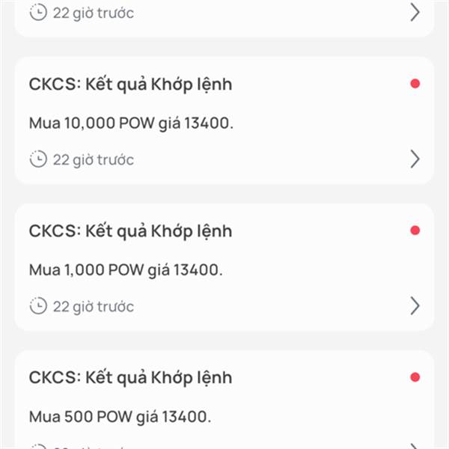Select the title of the 1,000 POW notification
449x449 pixels.
pos(130,231)
